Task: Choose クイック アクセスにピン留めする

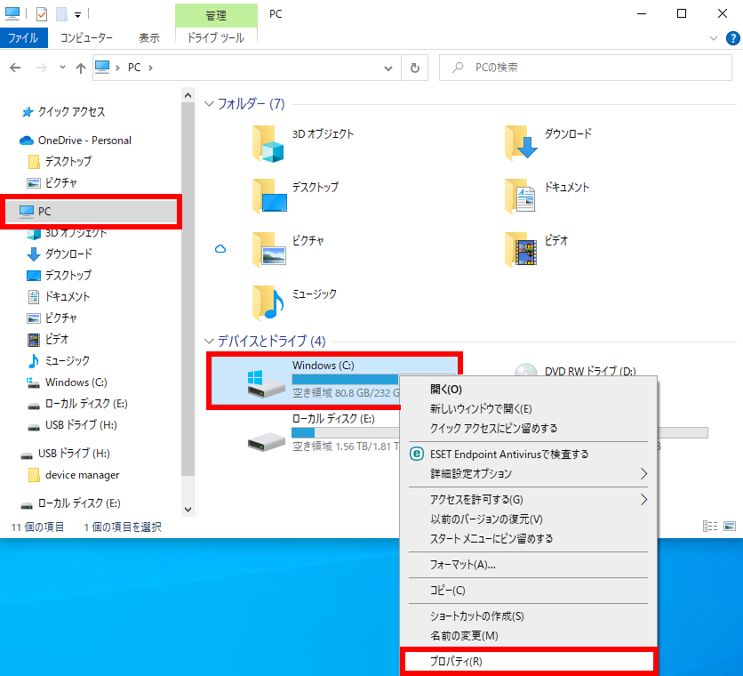Action: click(x=528, y=429)
